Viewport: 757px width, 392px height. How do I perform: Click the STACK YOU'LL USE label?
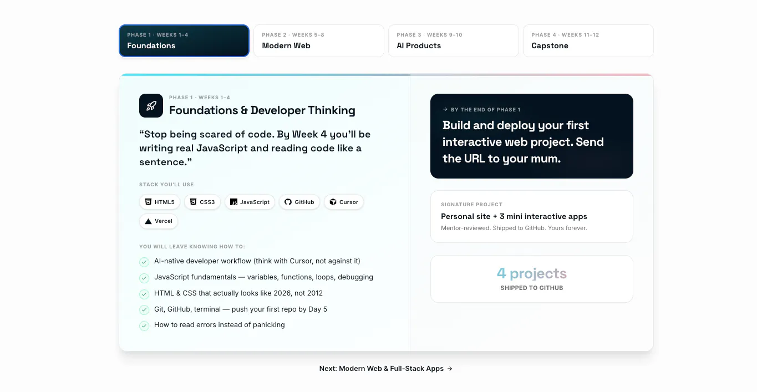(x=166, y=185)
